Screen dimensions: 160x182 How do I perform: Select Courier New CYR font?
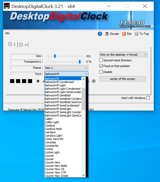tap(63, 172)
